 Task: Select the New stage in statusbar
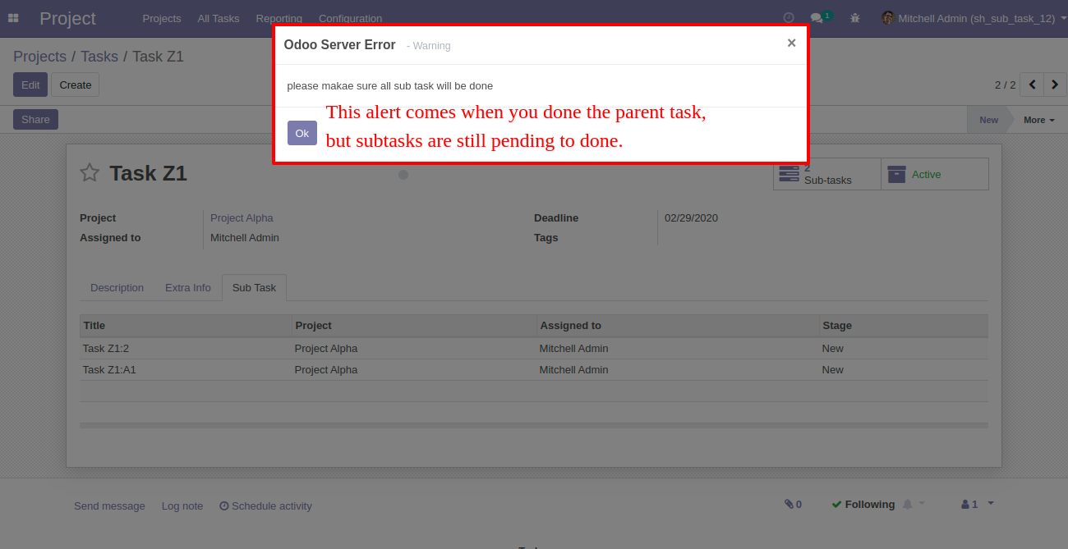(988, 120)
